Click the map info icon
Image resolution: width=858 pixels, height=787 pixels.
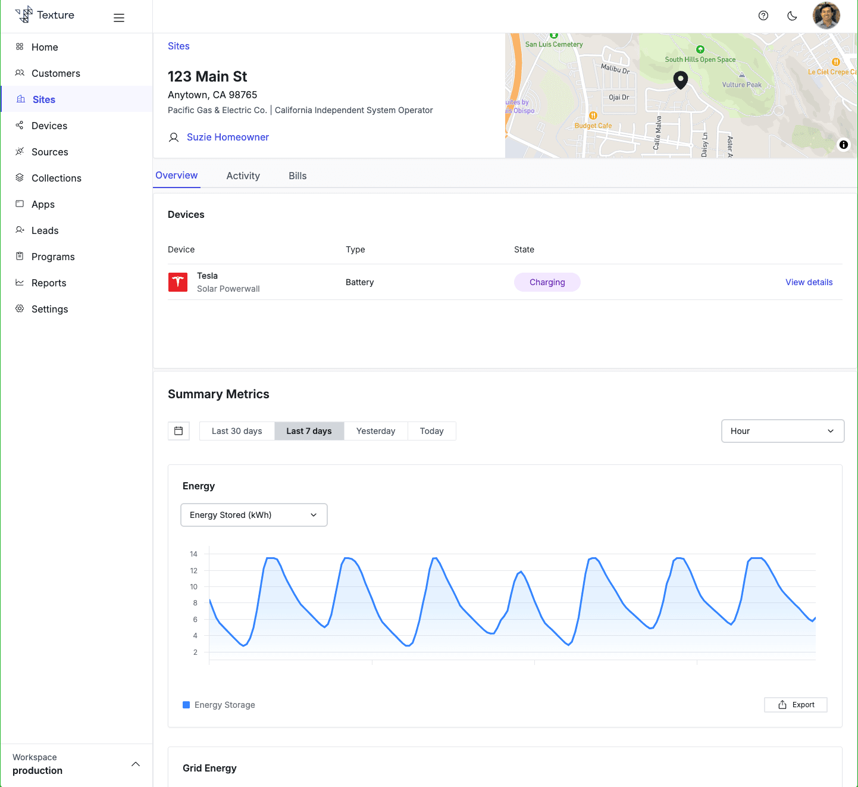843,145
